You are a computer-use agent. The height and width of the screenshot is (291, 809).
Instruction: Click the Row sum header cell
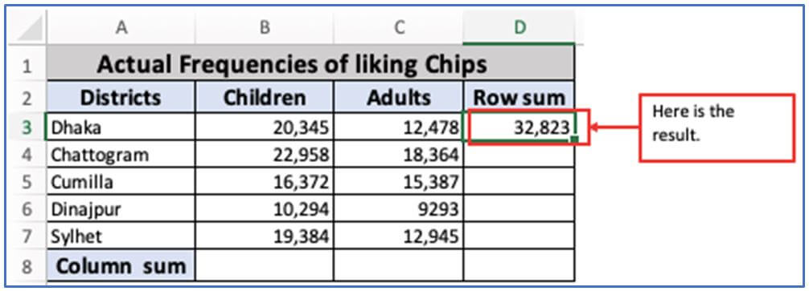click(x=519, y=98)
